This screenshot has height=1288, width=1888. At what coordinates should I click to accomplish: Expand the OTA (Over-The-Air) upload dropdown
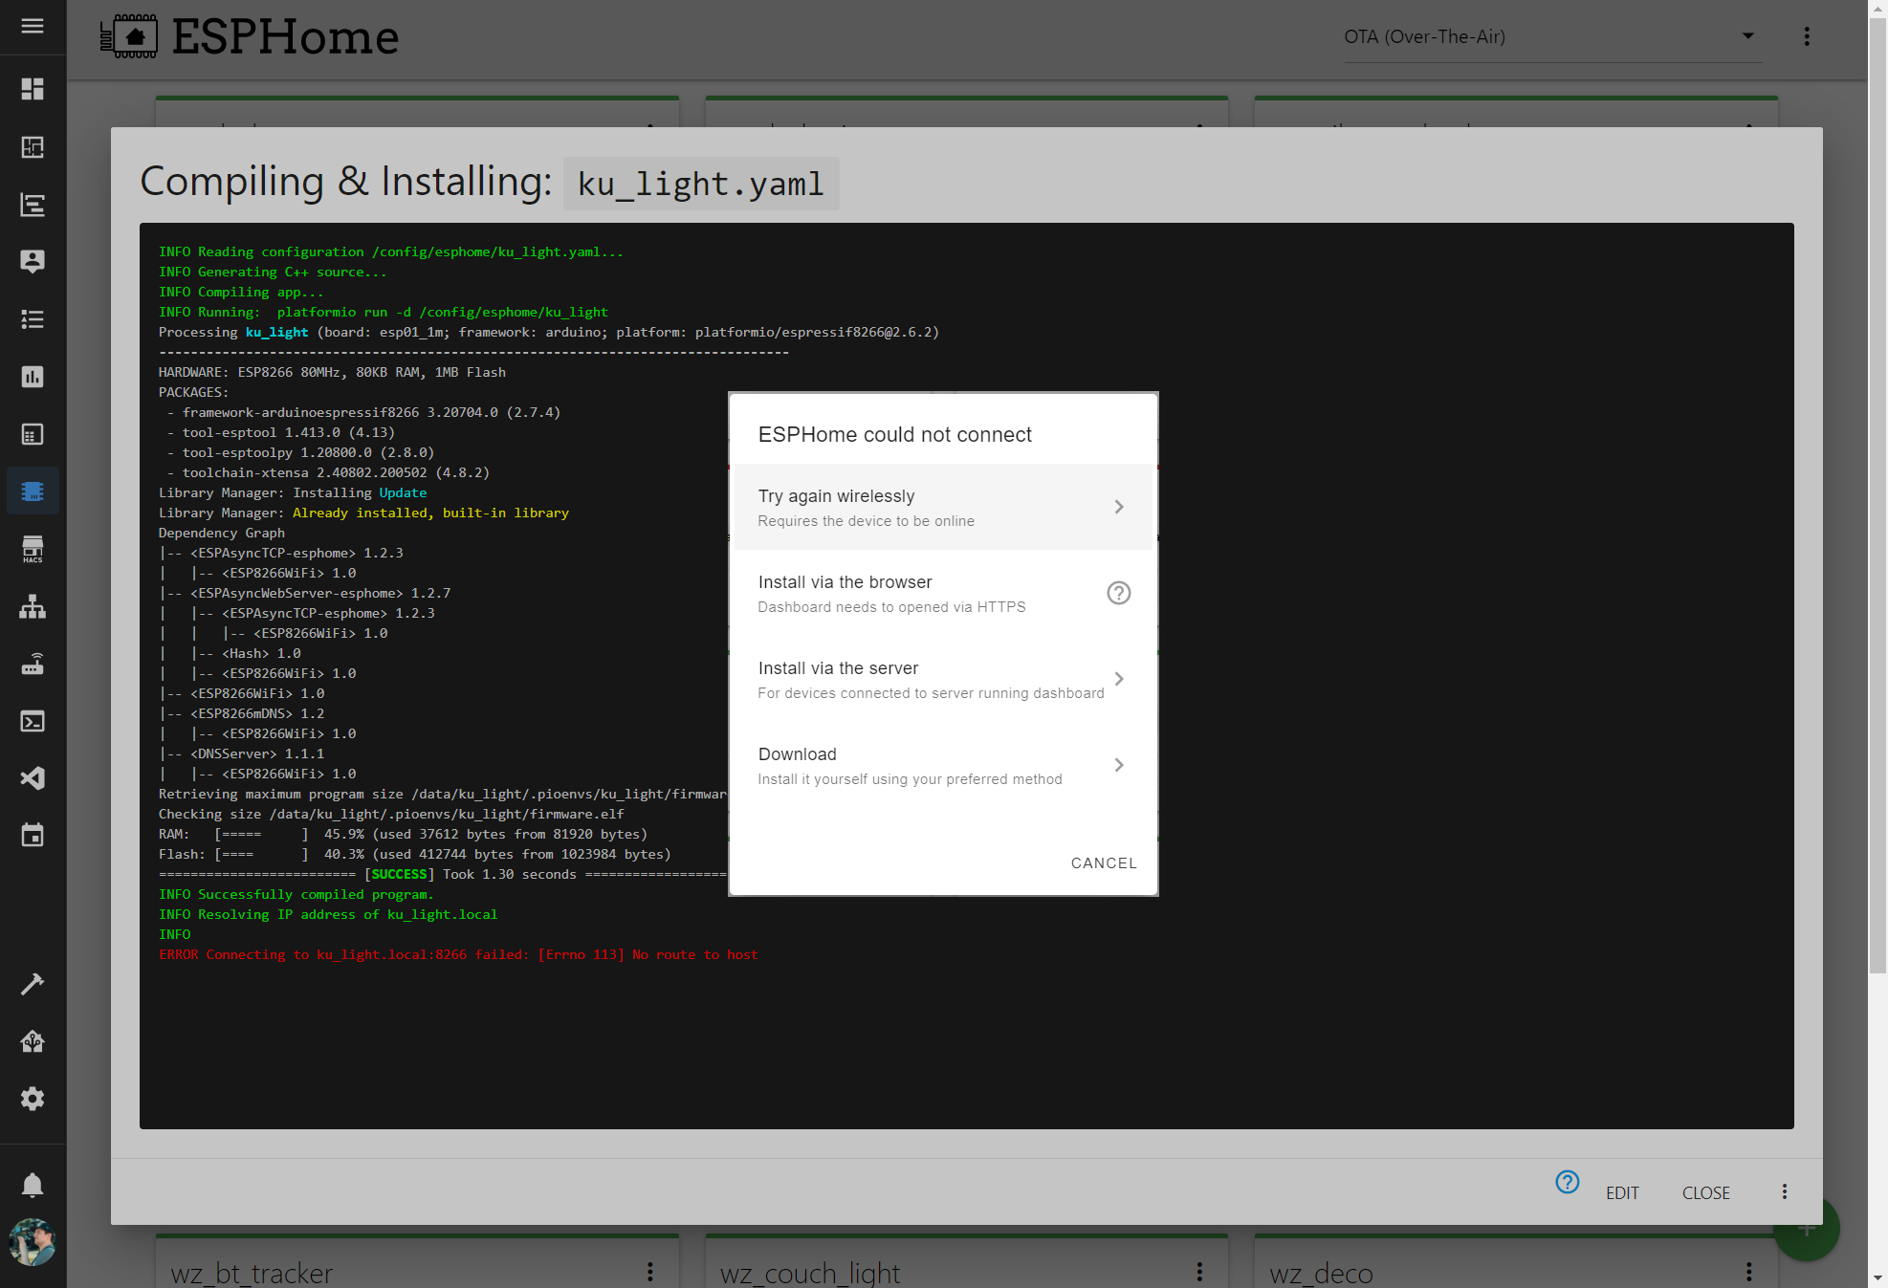coord(1552,36)
